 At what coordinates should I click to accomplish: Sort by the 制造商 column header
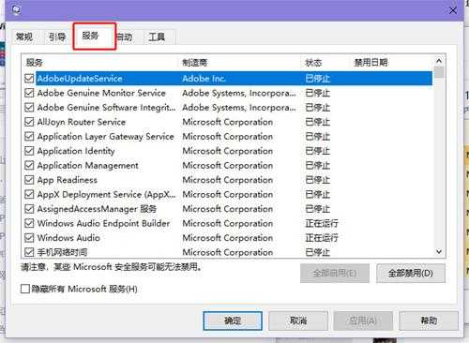240,63
